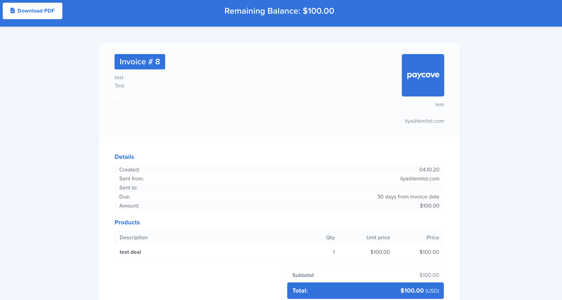Click the ilya@lemlist.com email under the logo
This screenshot has width=562, height=300.
point(424,121)
